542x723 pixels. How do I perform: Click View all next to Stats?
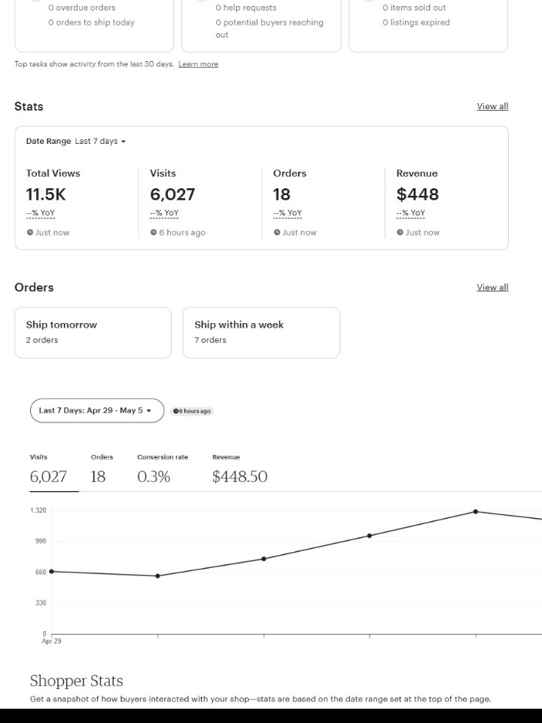click(x=492, y=106)
